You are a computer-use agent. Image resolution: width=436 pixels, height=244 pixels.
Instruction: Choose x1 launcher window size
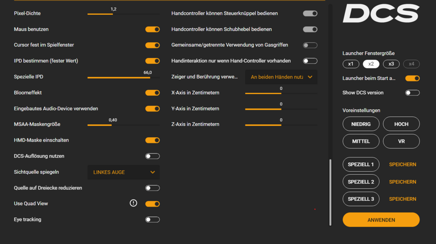[x=351, y=64]
